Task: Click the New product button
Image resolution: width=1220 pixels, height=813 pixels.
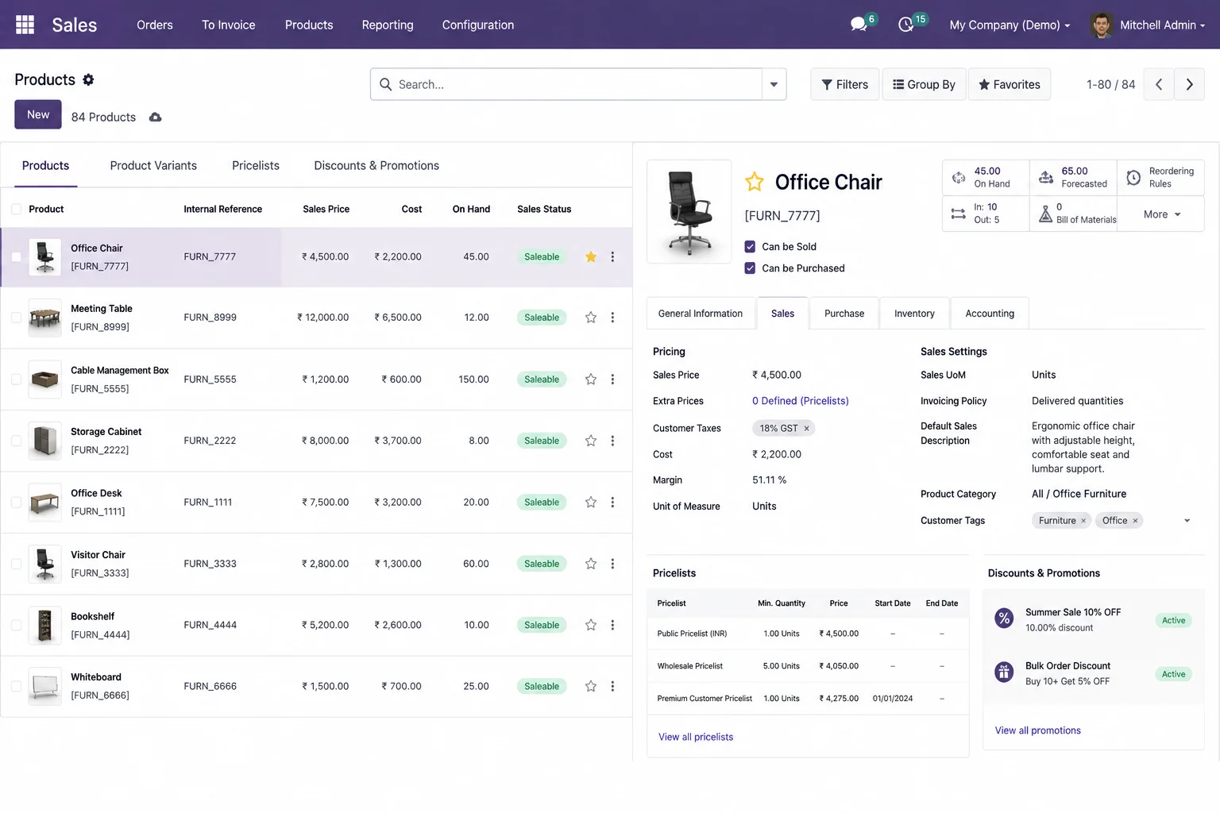Action: click(x=38, y=114)
